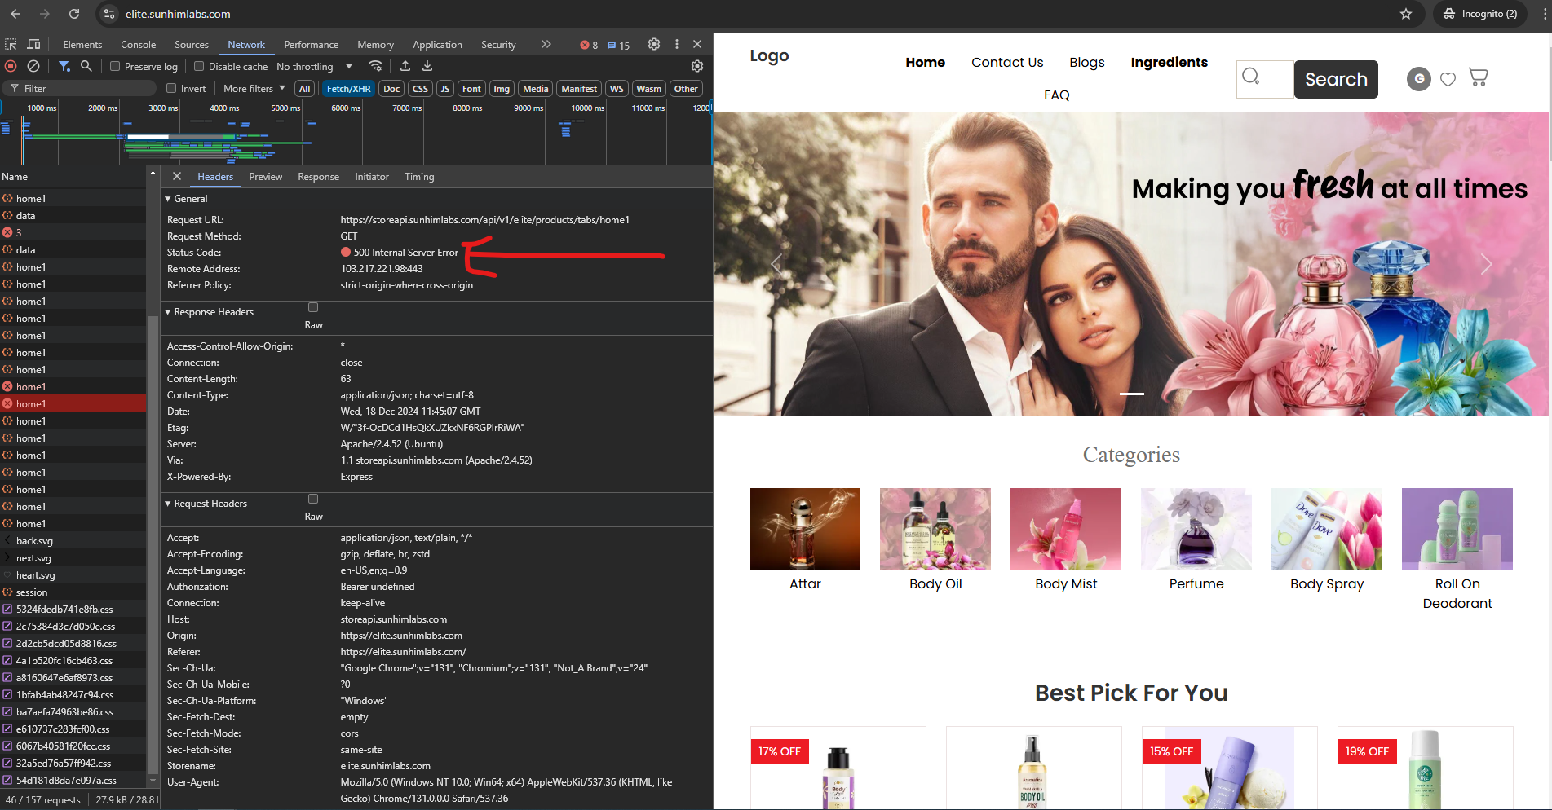The width and height of the screenshot is (1552, 810).
Task: Open the No throttling dropdown
Action: click(314, 67)
